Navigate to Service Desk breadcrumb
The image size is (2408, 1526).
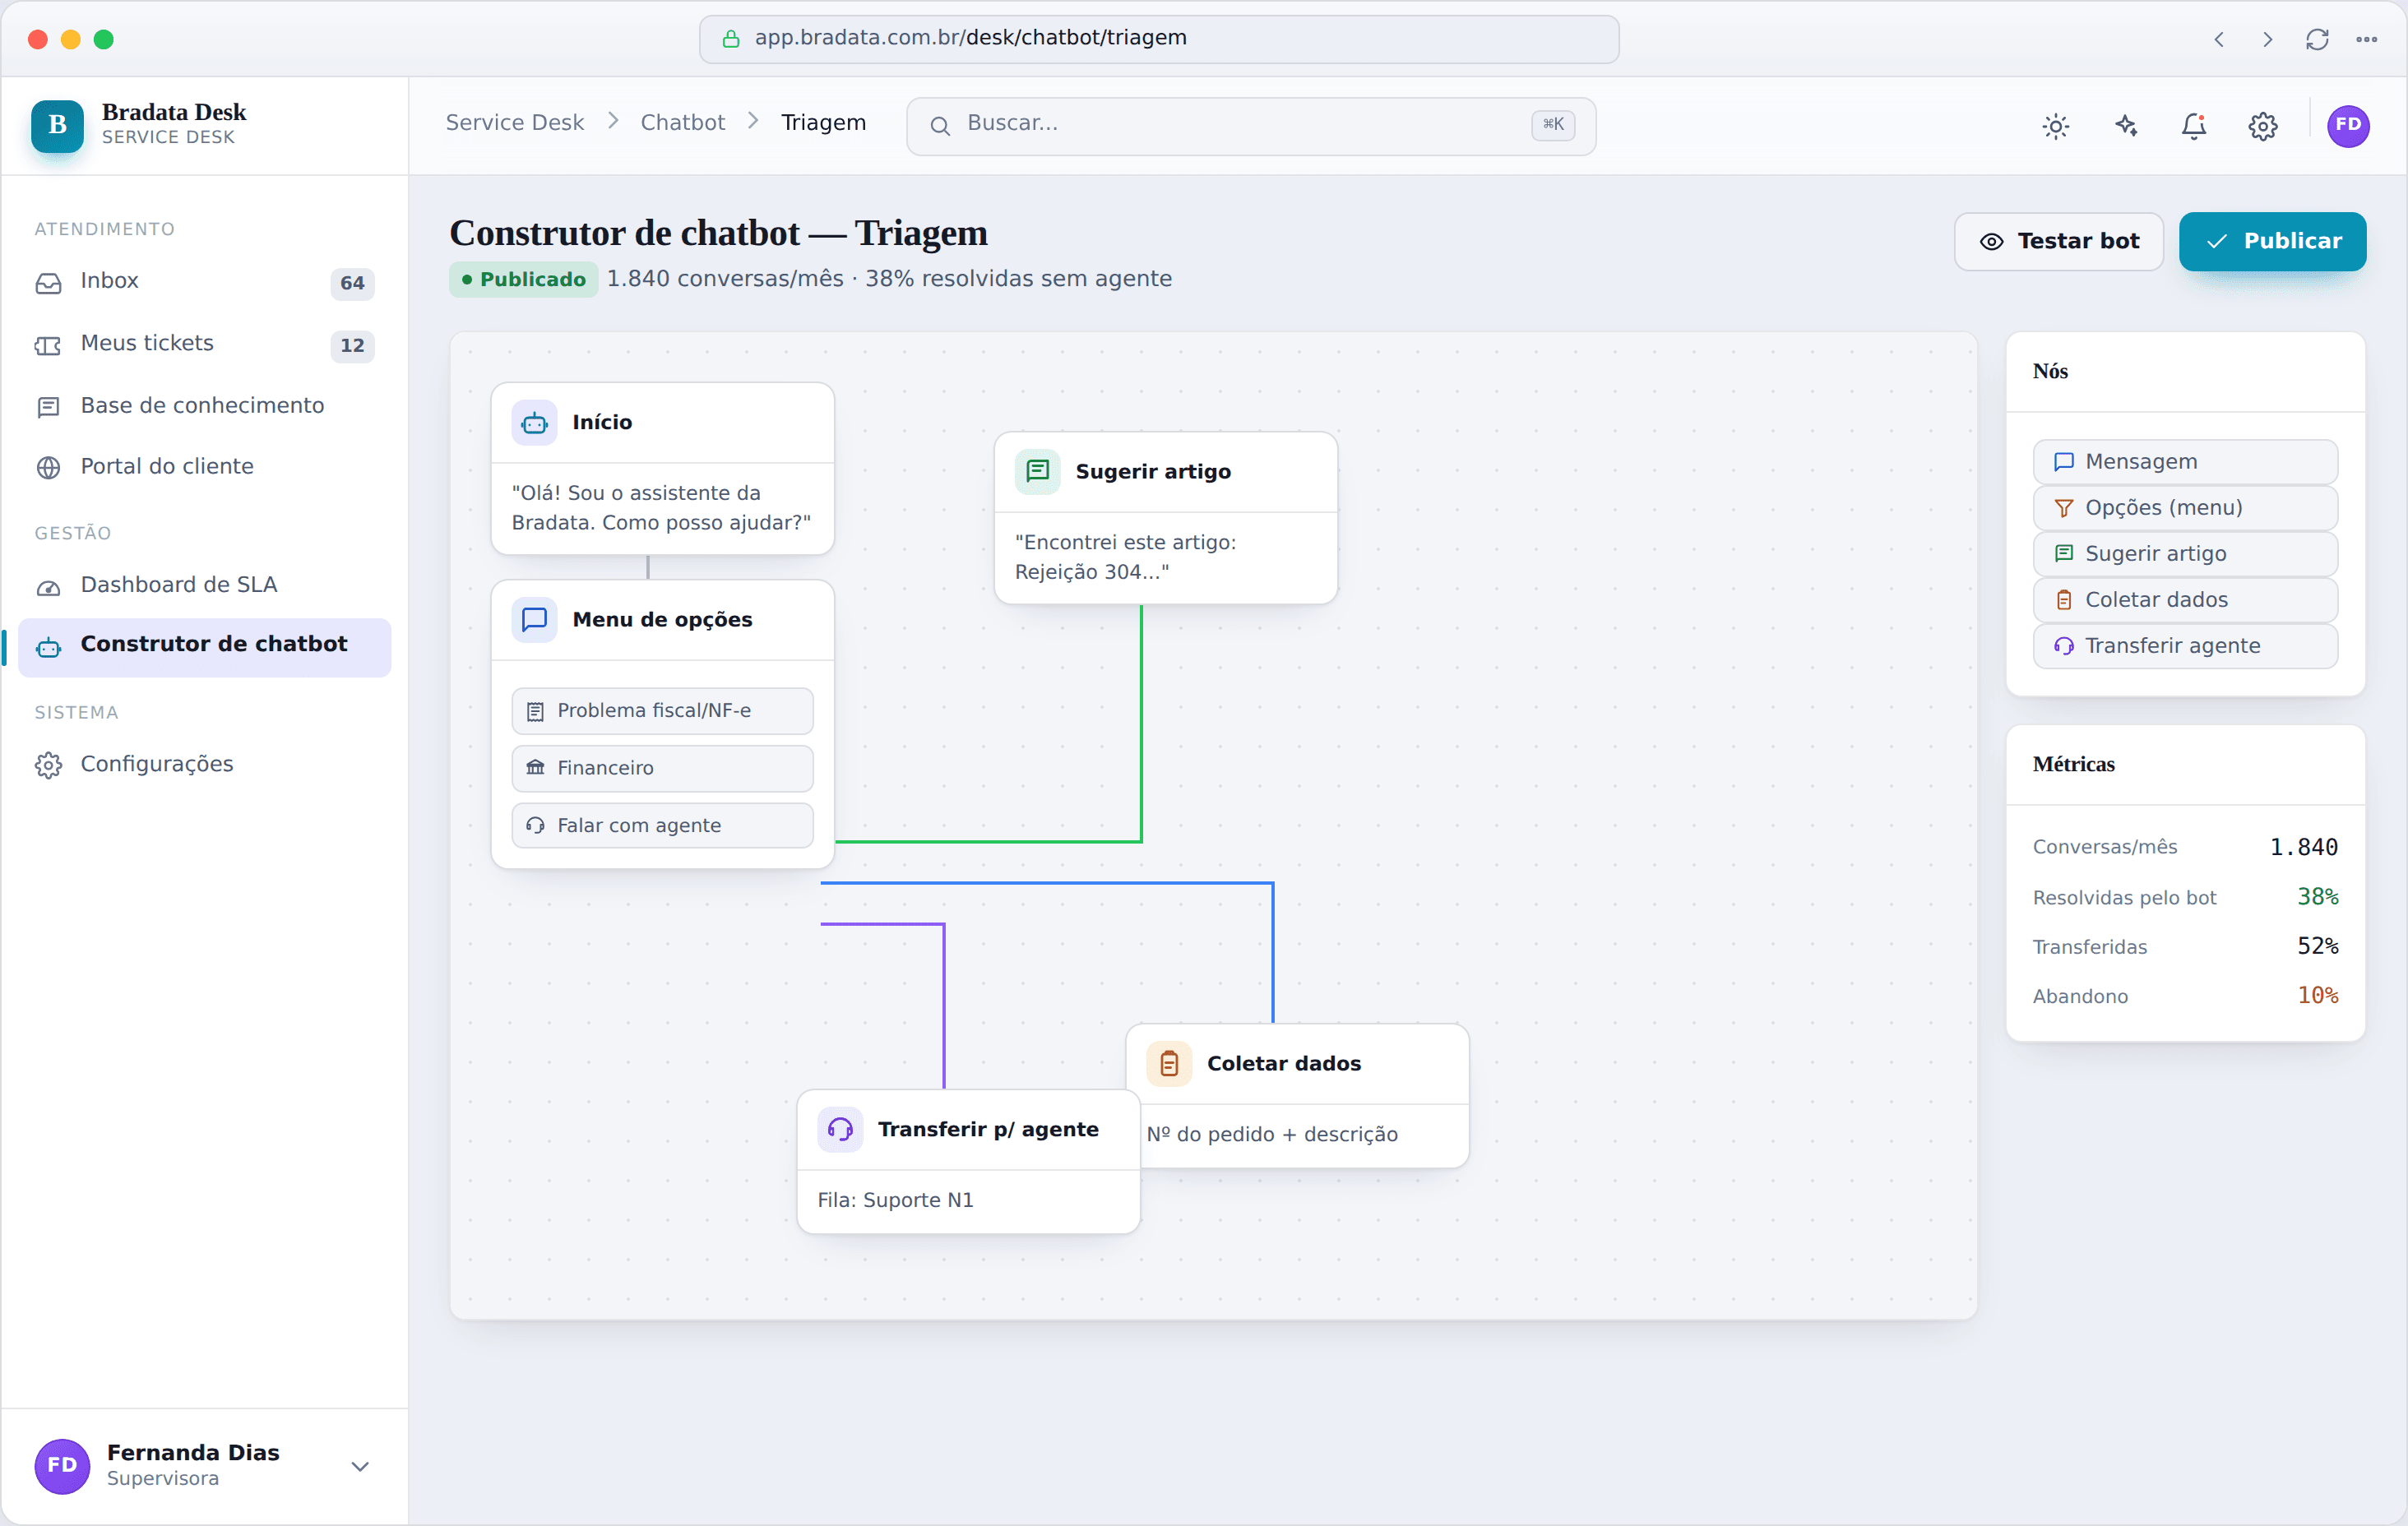pos(514,123)
